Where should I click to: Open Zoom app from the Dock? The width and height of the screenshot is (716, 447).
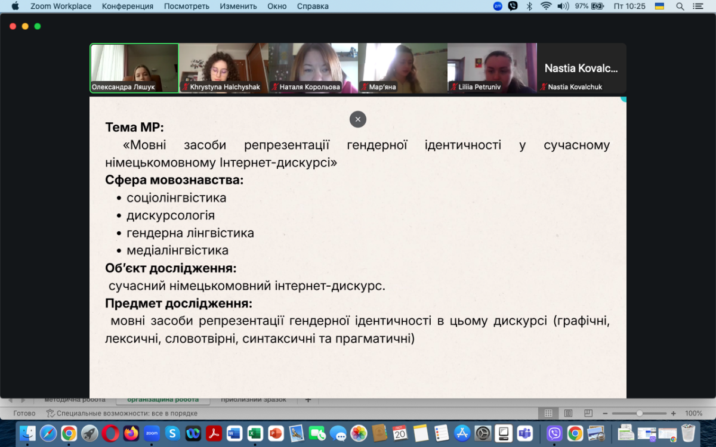click(152, 433)
